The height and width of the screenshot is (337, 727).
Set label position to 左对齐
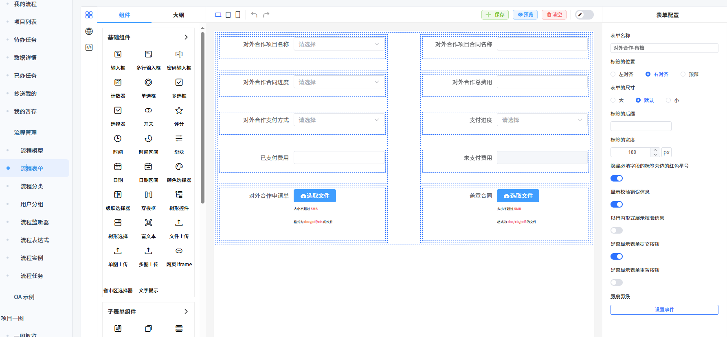622,74
